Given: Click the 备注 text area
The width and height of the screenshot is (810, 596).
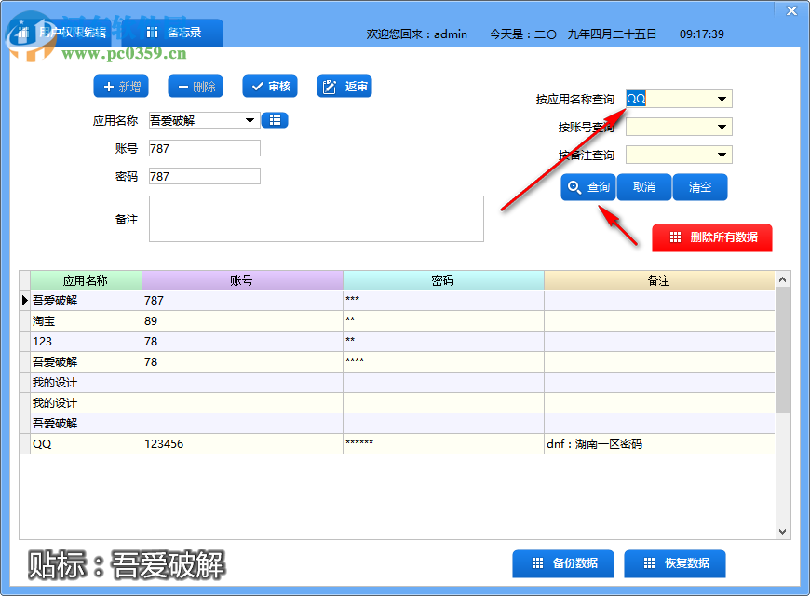Looking at the screenshot, I should coord(316,218).
